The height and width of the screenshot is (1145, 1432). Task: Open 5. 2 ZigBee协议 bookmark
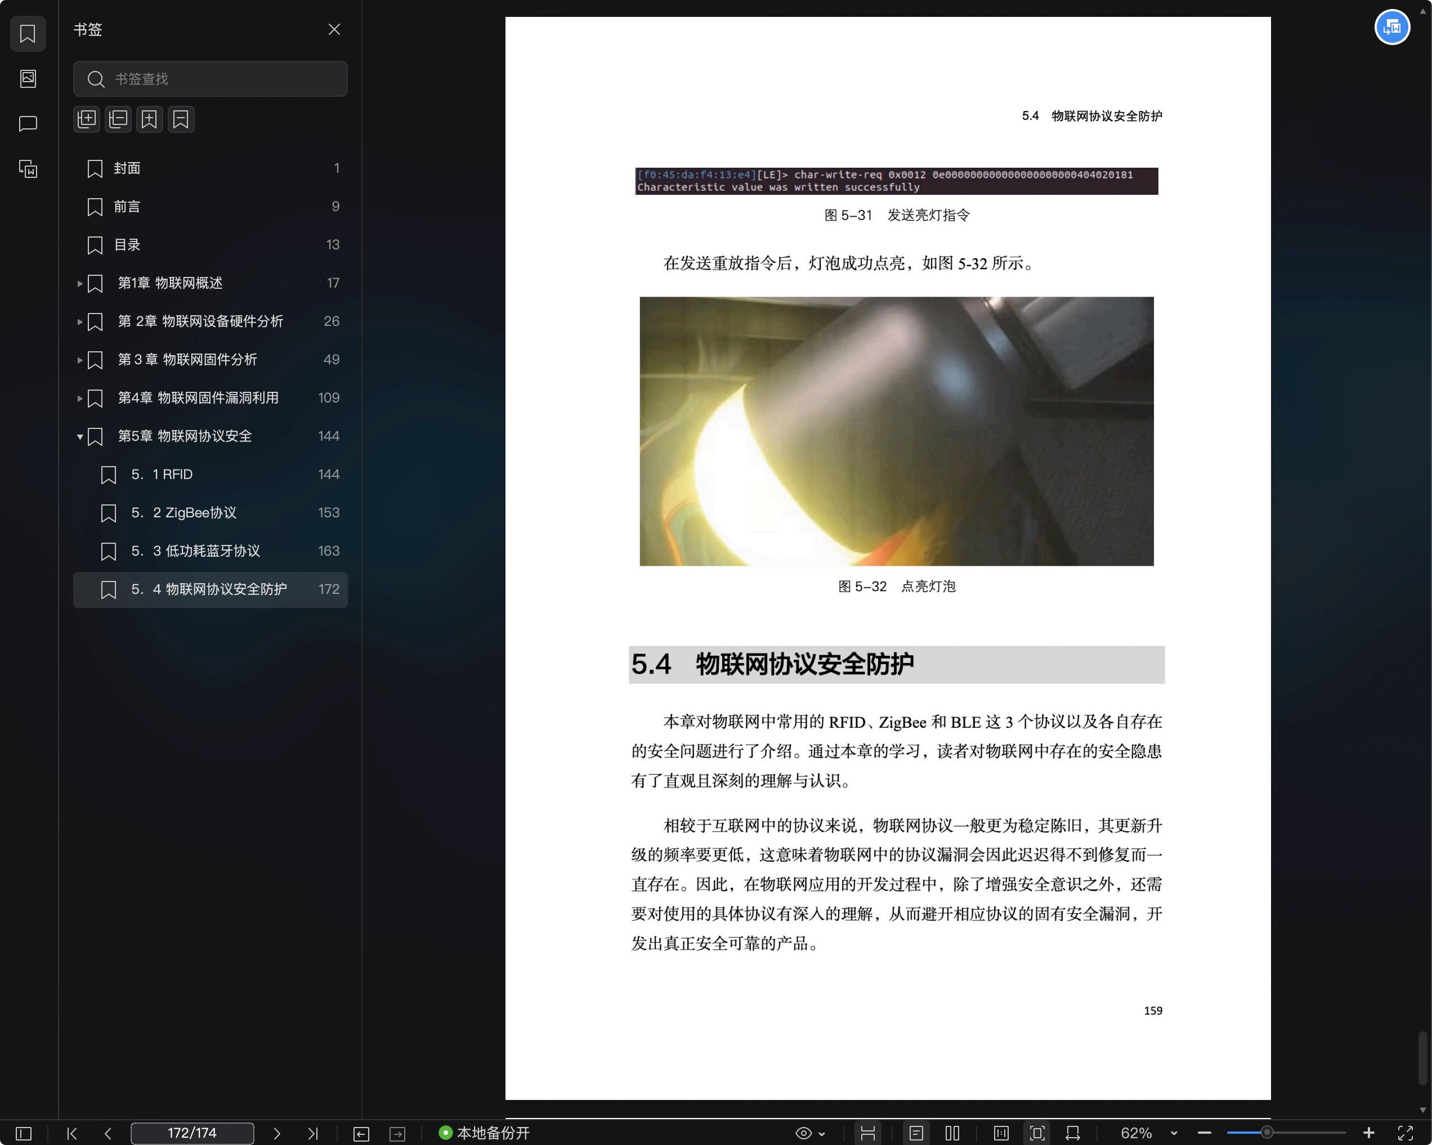211,513
